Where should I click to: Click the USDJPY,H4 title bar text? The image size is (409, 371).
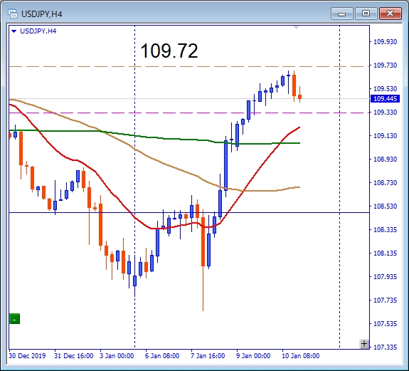(x=42, y=14)
